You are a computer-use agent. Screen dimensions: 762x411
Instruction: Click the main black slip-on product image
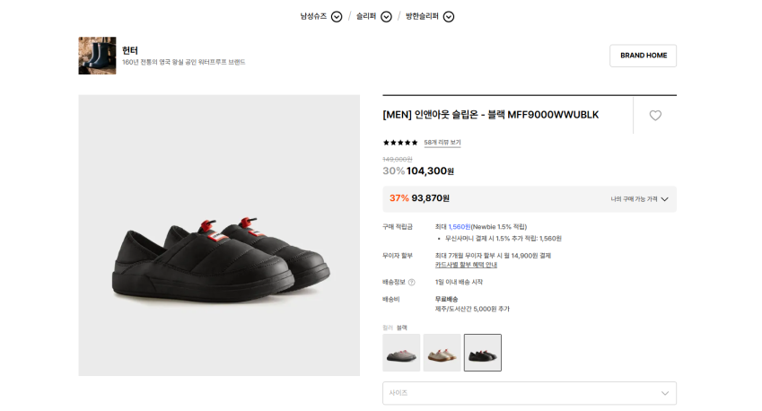[x=219, y=235]
